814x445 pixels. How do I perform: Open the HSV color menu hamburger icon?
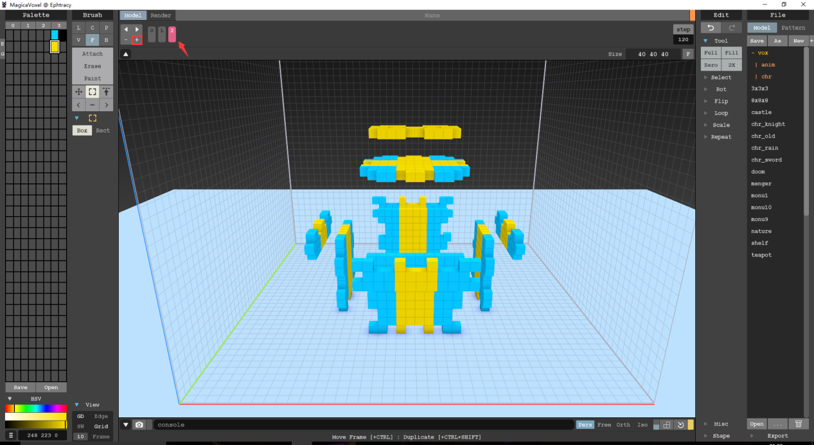pyautogui.click(x=11, y=435)
